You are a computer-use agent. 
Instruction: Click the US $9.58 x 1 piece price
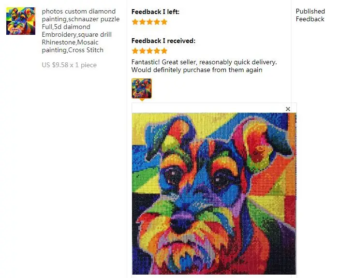pyautogui.click(x=69, y=65)
